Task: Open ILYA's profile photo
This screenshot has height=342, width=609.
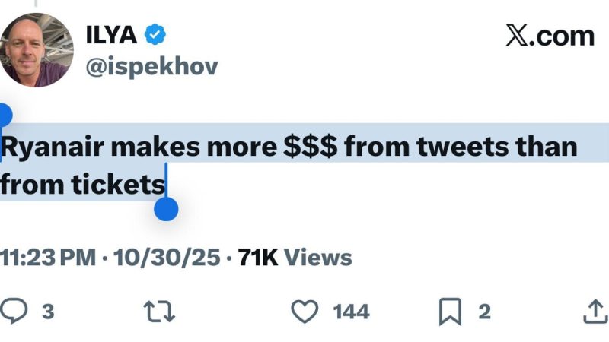Action: pos(36,50)
